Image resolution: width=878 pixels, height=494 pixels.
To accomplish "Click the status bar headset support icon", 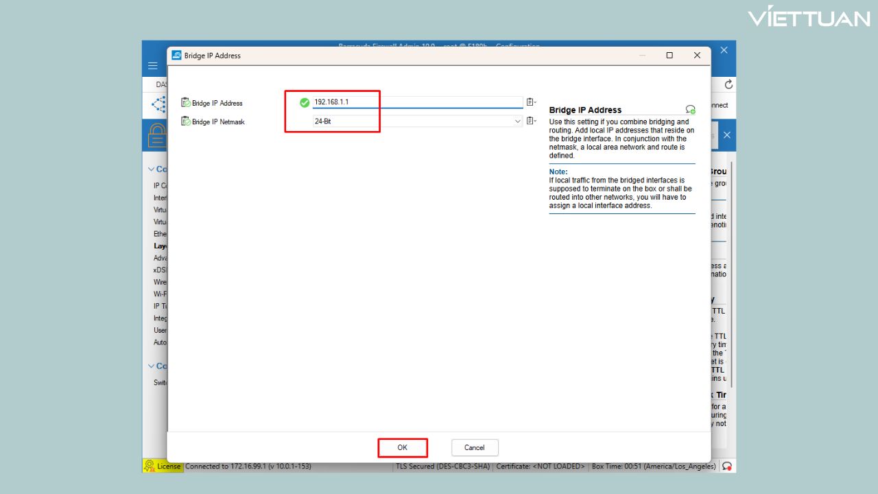I will [727, 466].
